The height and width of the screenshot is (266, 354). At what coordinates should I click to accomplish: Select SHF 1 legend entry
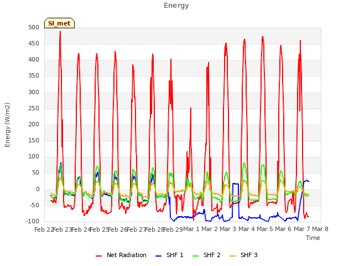pos(169,255)
